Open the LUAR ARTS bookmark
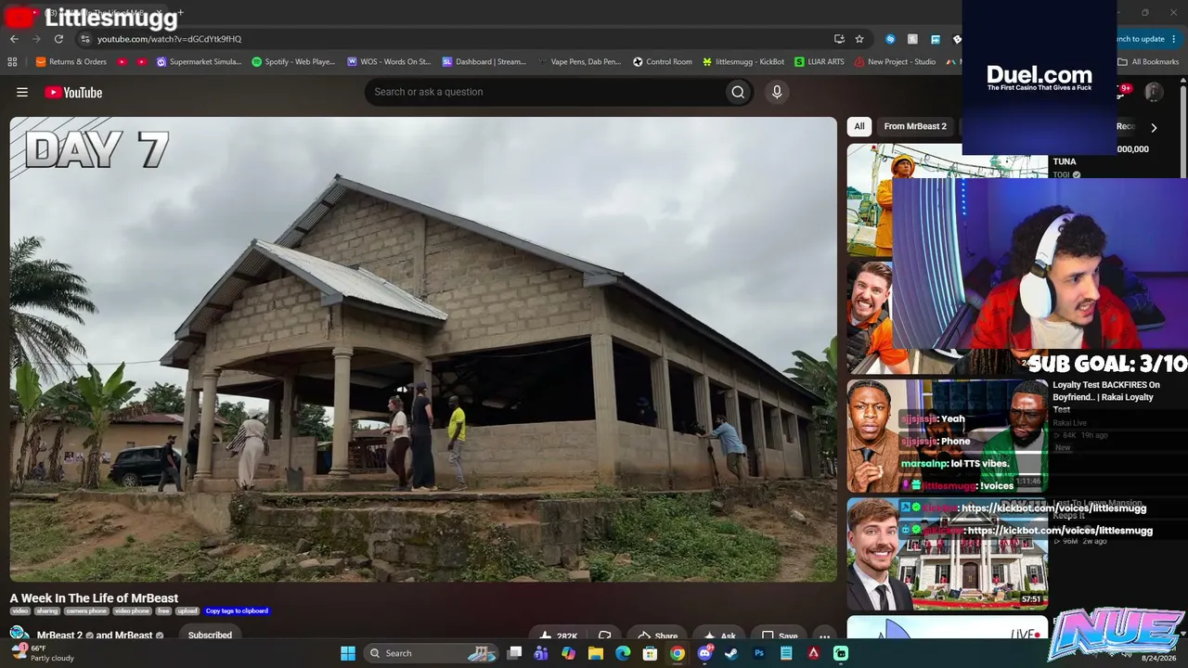The image size is (1188, 668). [820, 62]
